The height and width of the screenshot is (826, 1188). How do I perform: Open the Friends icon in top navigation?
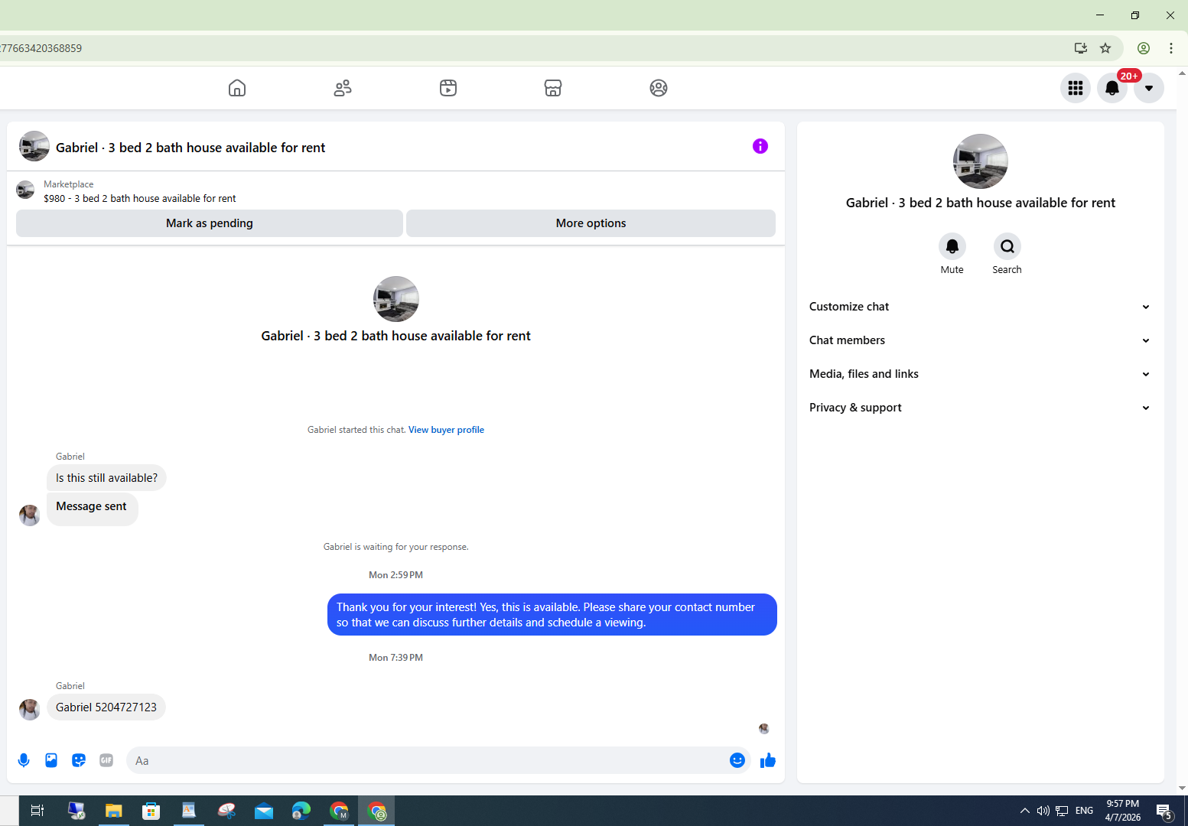(x=343, y=88)
